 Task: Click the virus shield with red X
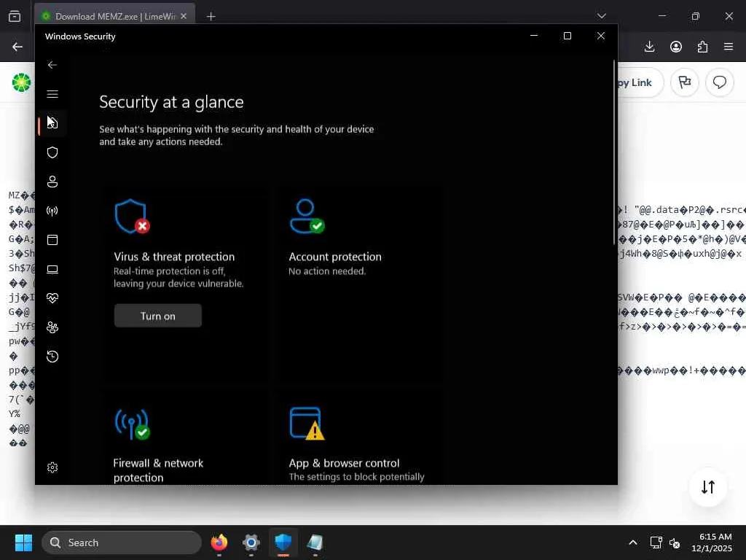coord(133,216)
